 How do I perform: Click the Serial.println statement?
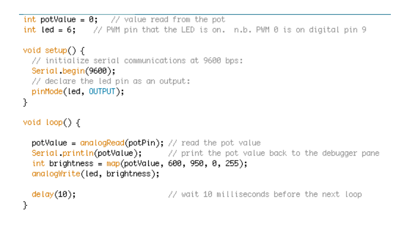click(87, 153)
